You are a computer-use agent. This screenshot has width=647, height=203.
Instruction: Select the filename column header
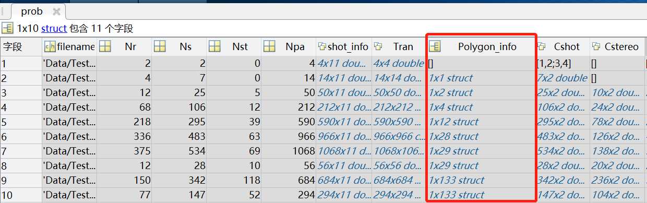[x=69, y=46]
